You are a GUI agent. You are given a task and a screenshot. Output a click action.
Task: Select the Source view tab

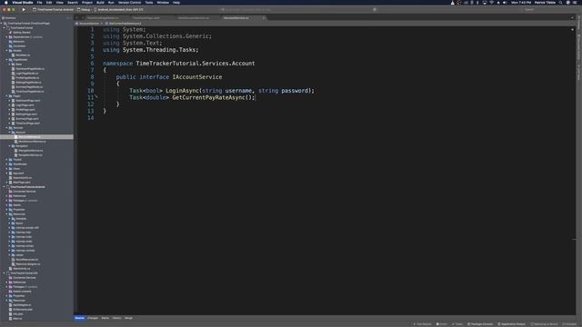pos(79,318)
